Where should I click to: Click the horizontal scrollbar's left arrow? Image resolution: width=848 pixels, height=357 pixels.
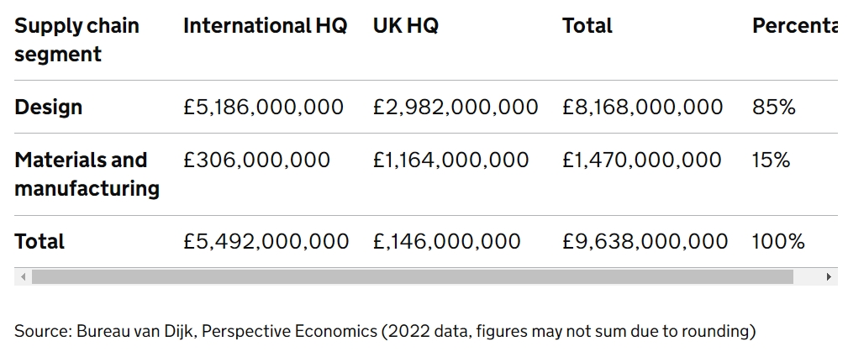click(x=23, y=276)
